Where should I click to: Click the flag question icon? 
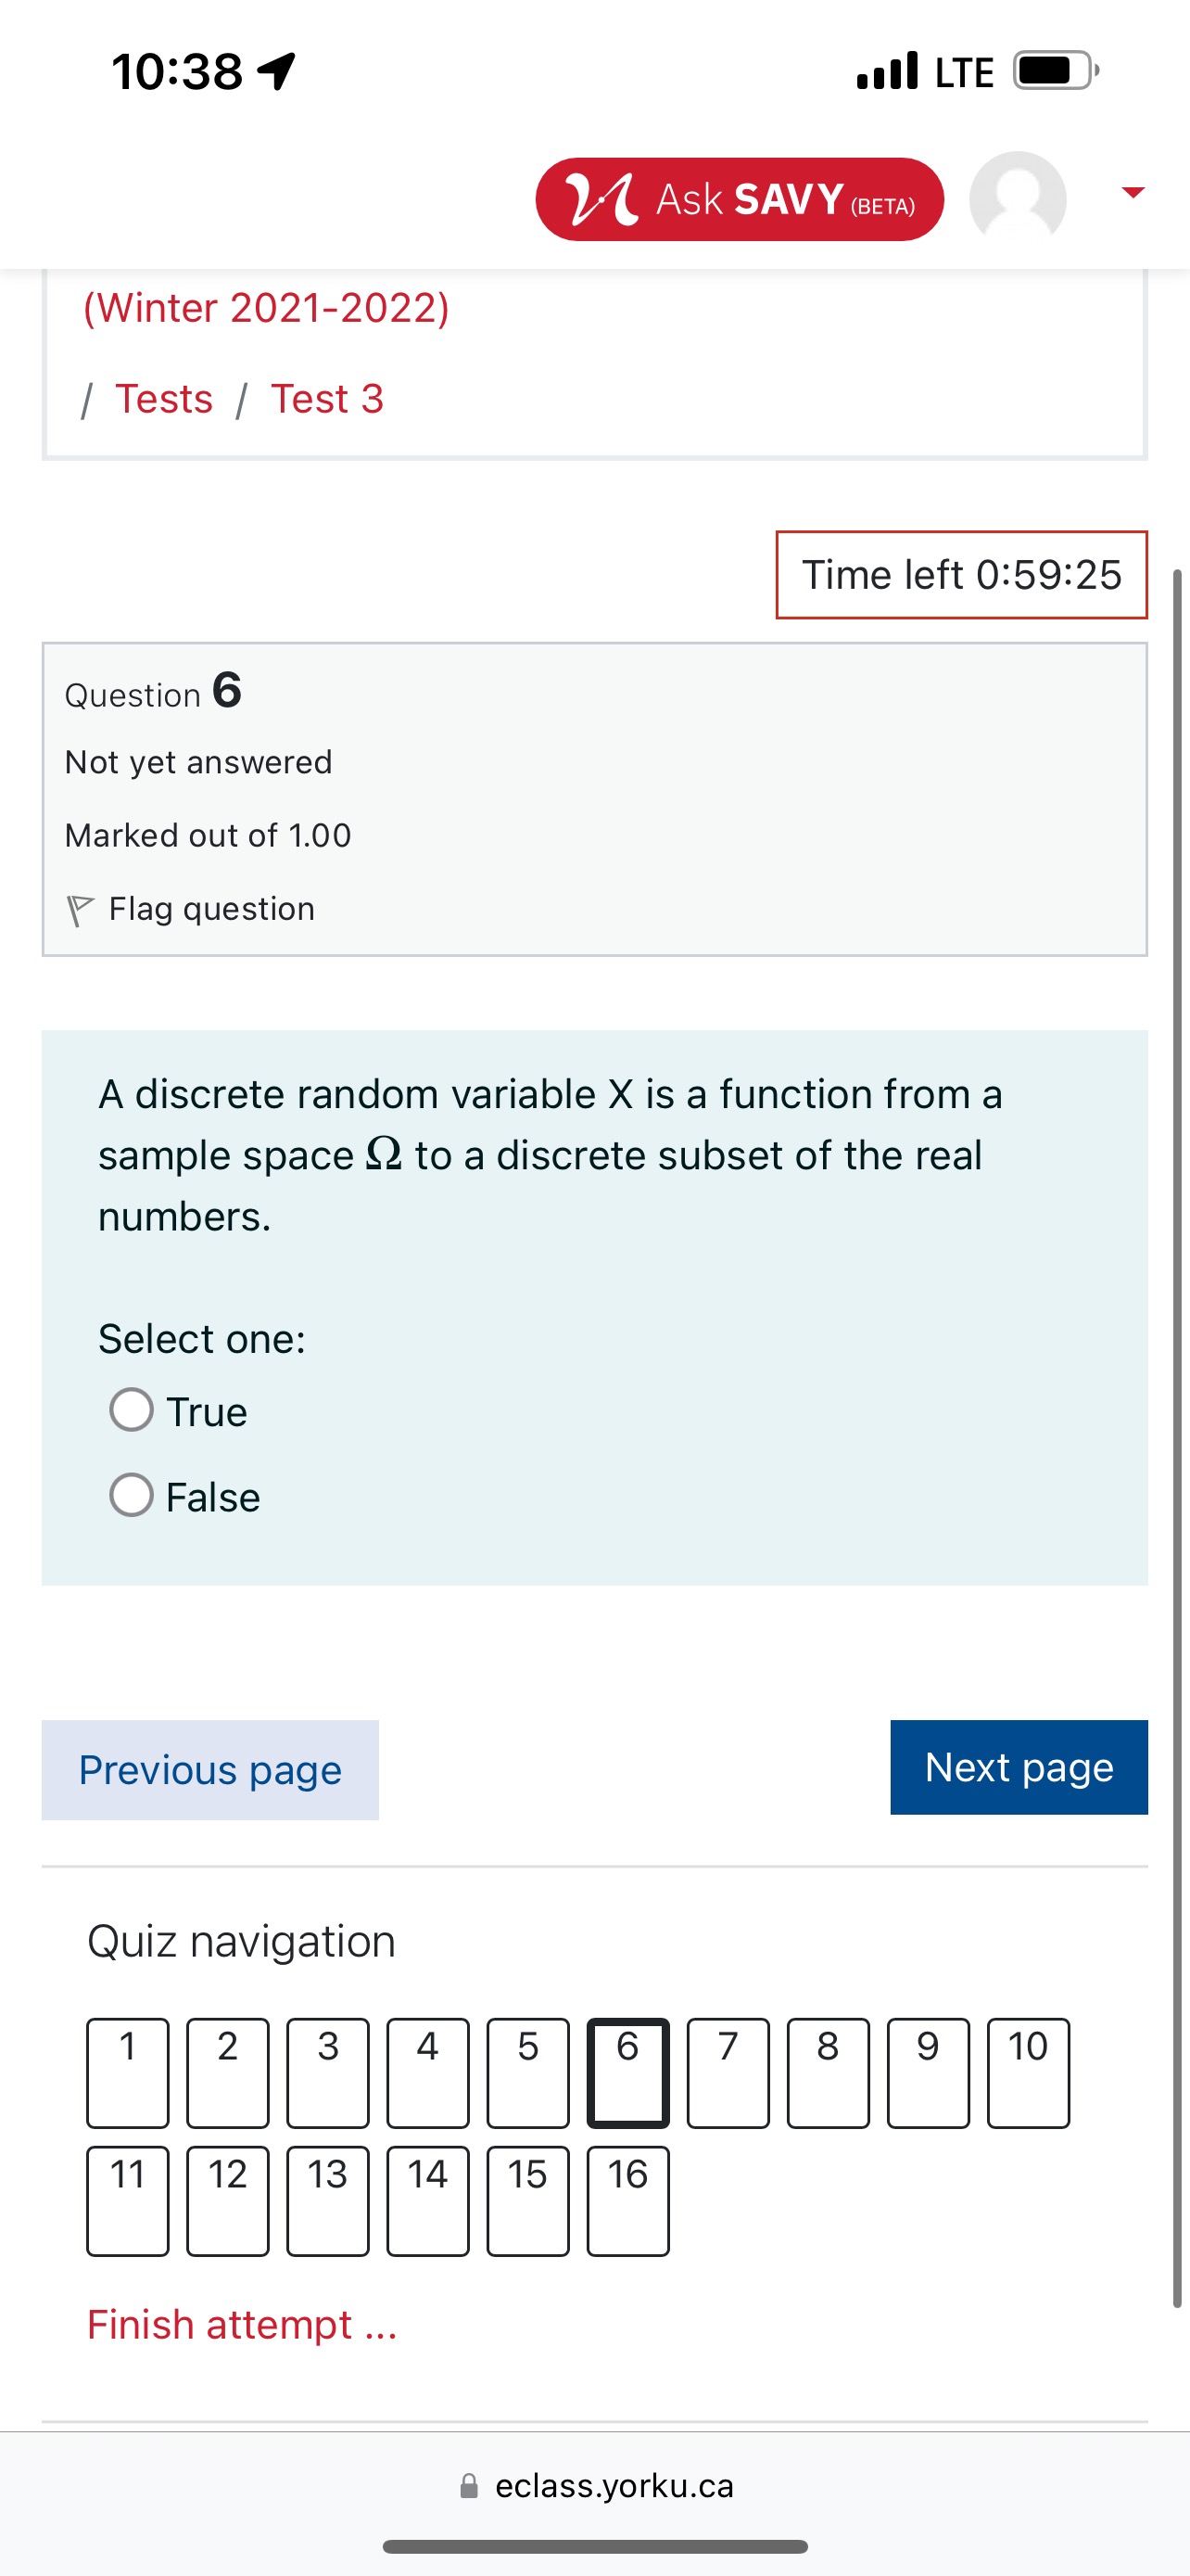click(x=80, y=910)
